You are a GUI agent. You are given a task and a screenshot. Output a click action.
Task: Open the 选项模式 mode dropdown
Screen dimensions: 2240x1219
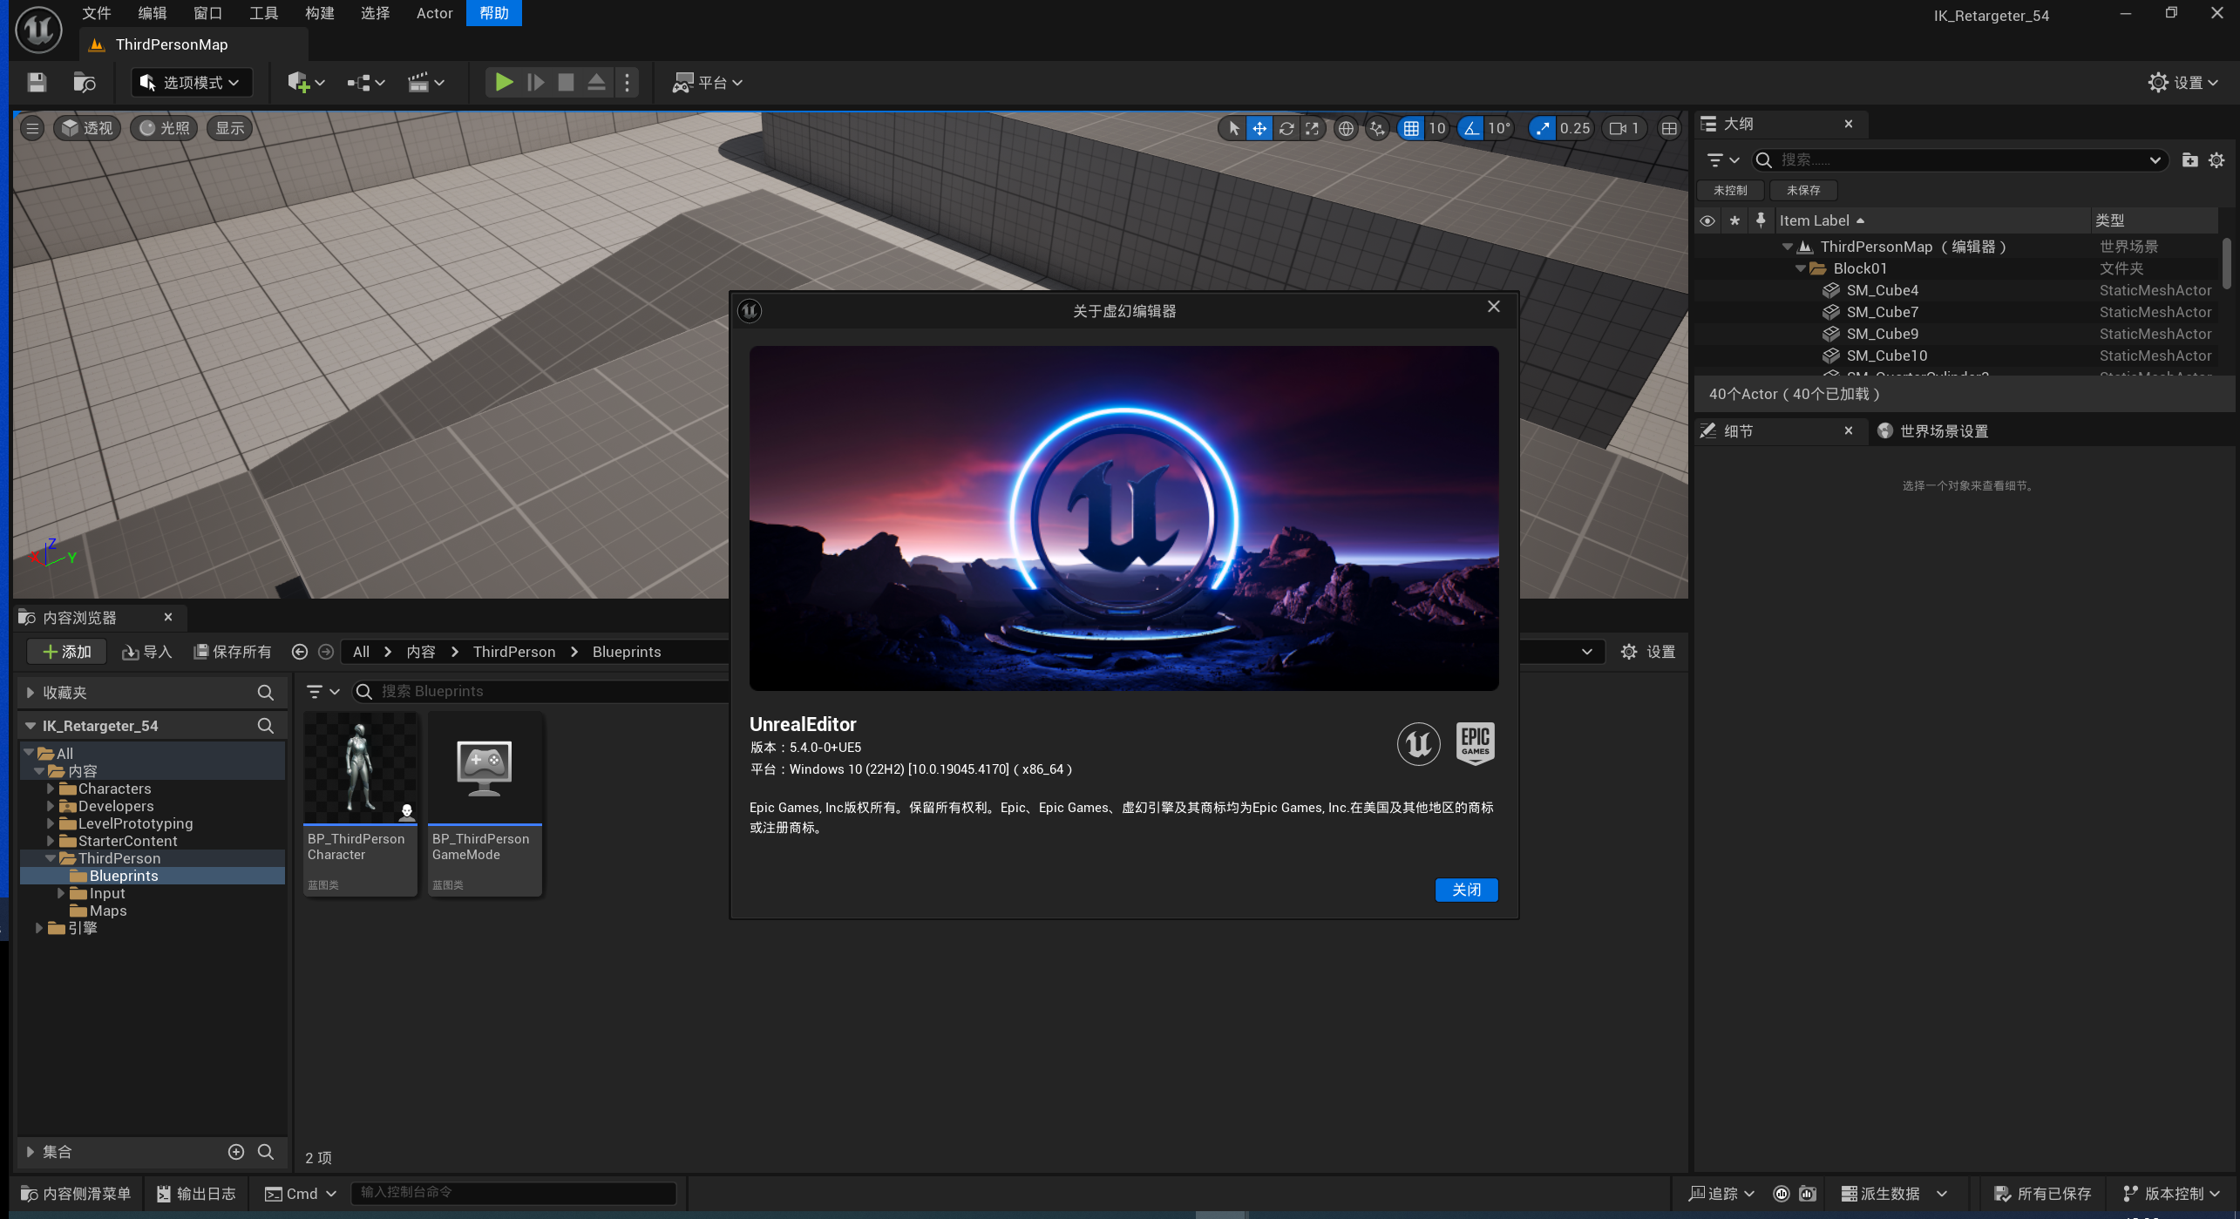(x=192, y=83)
